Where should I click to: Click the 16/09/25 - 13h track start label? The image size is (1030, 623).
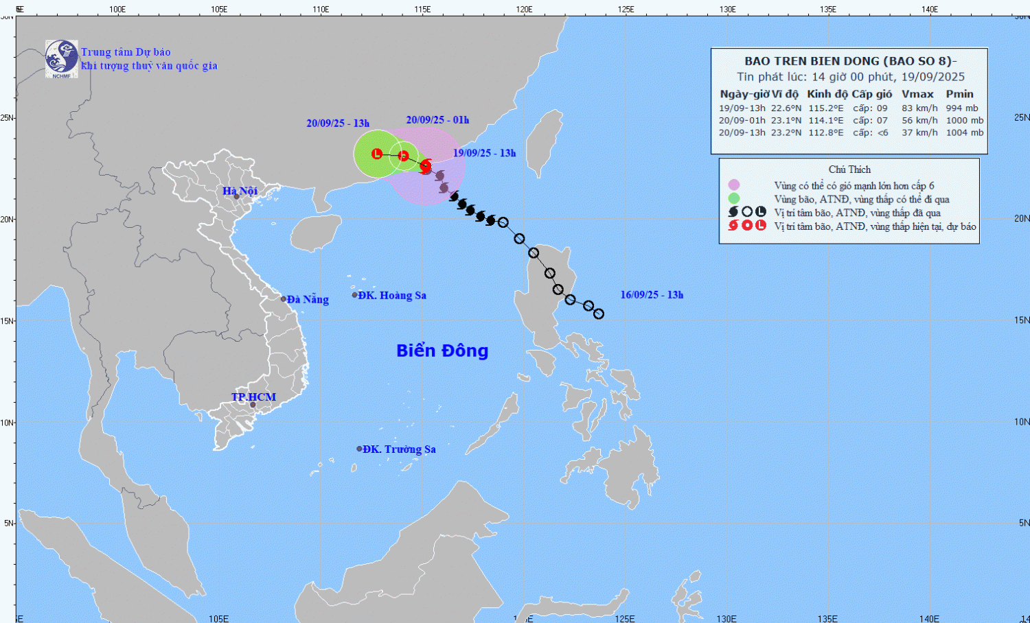pos(652,295)
